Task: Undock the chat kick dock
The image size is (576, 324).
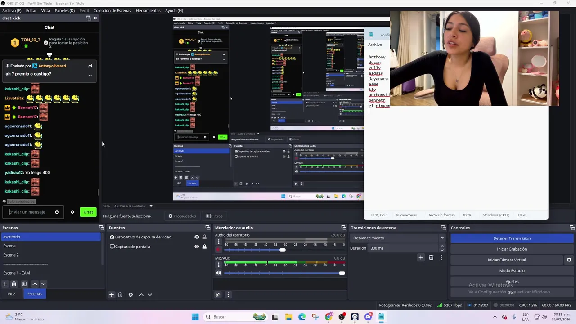Action: point(89,18)
